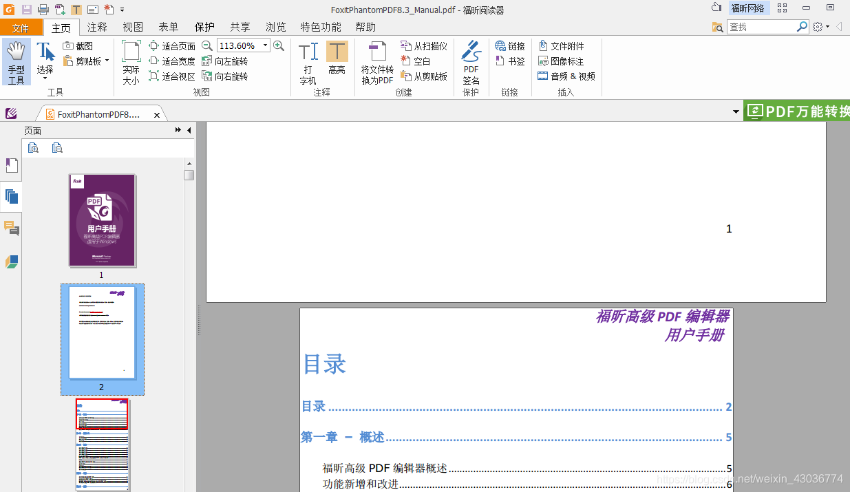The height and width of the screenshot is (492, 850).
Task: Click the 图像标注 image annotation tool
Action: pos(561,61)
